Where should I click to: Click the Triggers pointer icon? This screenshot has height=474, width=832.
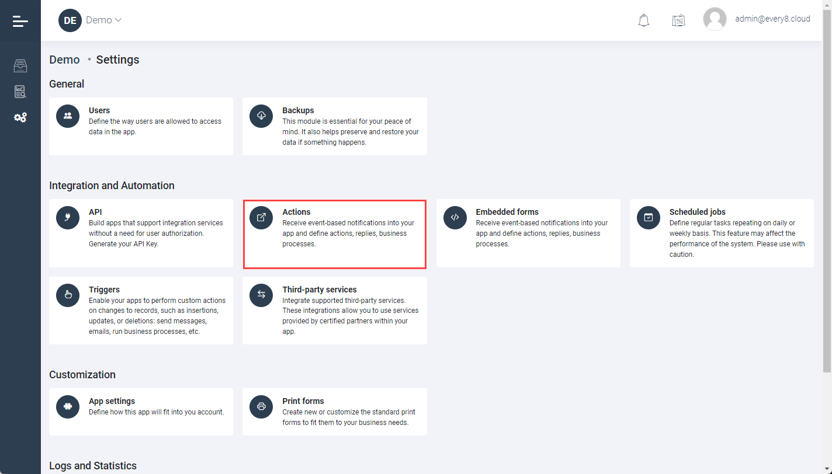68,295
